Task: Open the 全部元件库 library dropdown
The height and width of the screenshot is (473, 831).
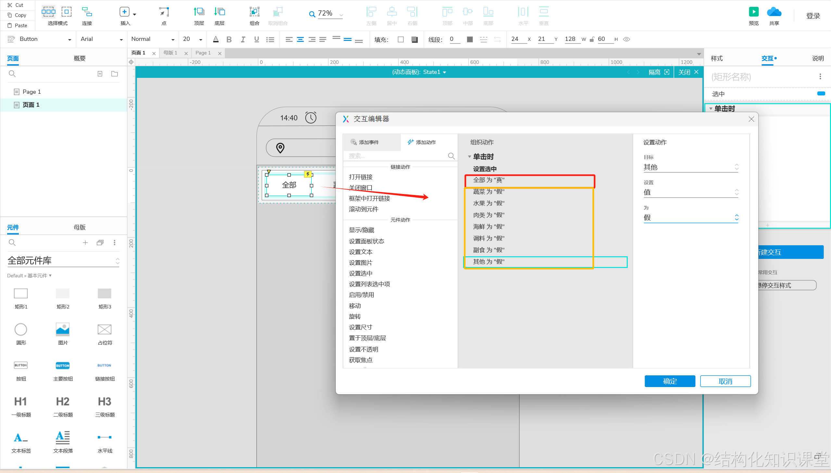Action: pyautogui.click(x=63, y=261)
